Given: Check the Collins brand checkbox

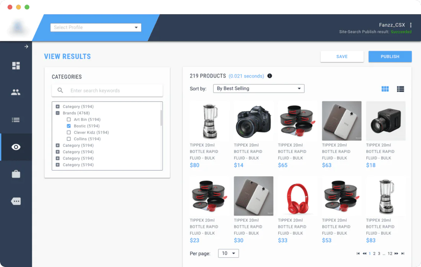Looking at the screenshot, I should (x=69, y=139).
